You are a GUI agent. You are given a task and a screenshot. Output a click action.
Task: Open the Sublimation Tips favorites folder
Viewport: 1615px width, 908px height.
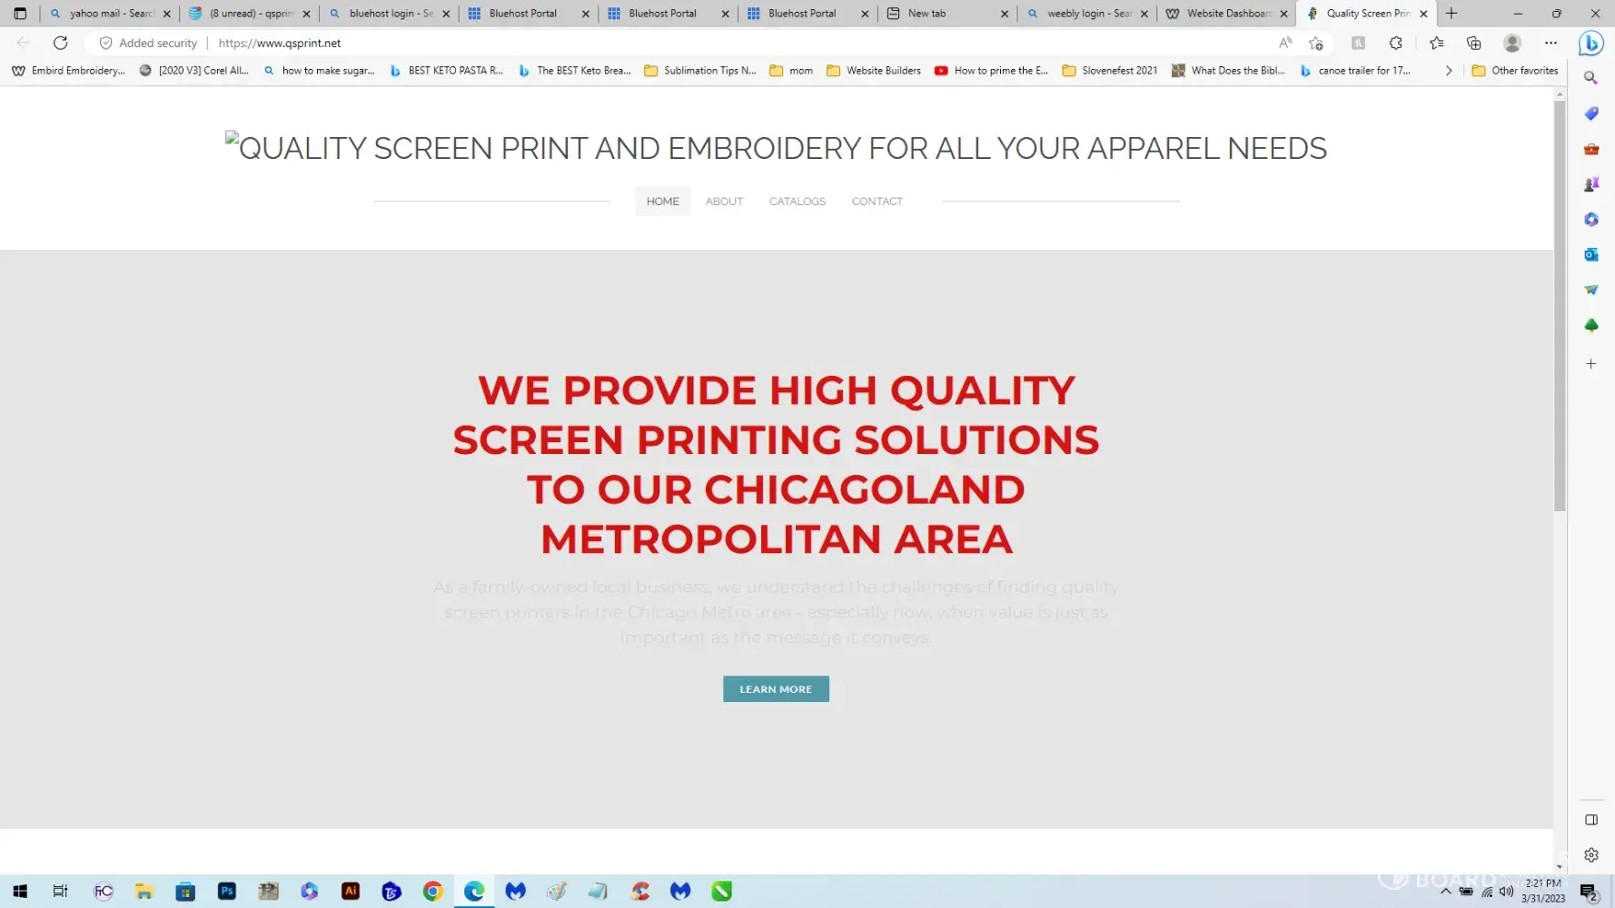point(700,71)
